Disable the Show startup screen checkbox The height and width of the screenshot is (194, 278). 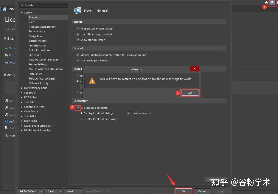pos(78,40)
